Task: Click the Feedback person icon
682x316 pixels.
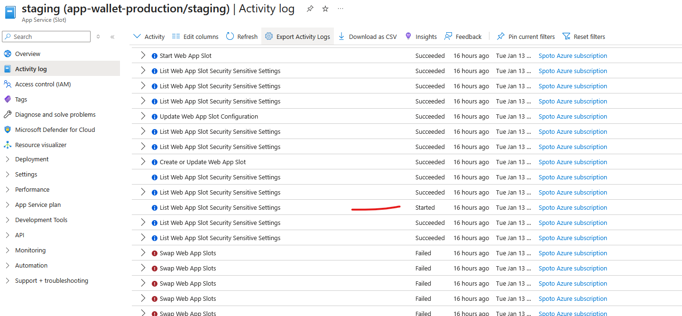Action: [448, 36]
